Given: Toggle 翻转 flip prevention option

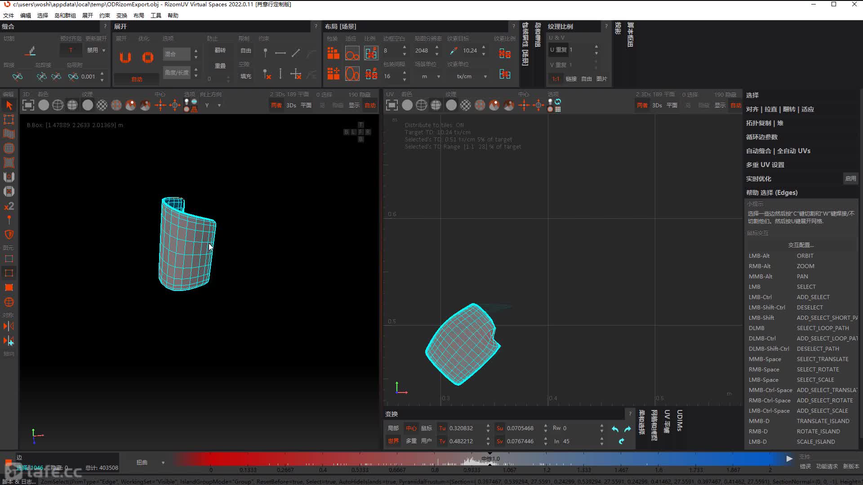Looking at the screenshot, I should (x=220, y=50).
